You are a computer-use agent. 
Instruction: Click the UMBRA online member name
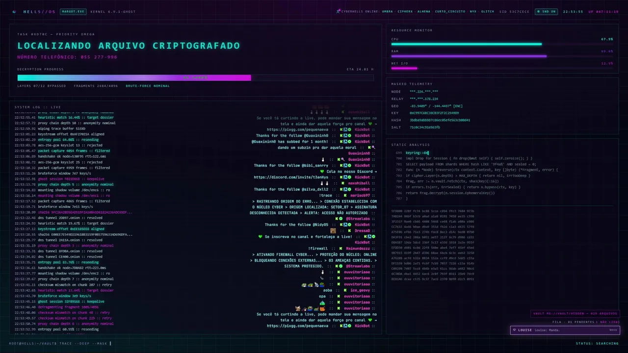(x=388, y=11)
